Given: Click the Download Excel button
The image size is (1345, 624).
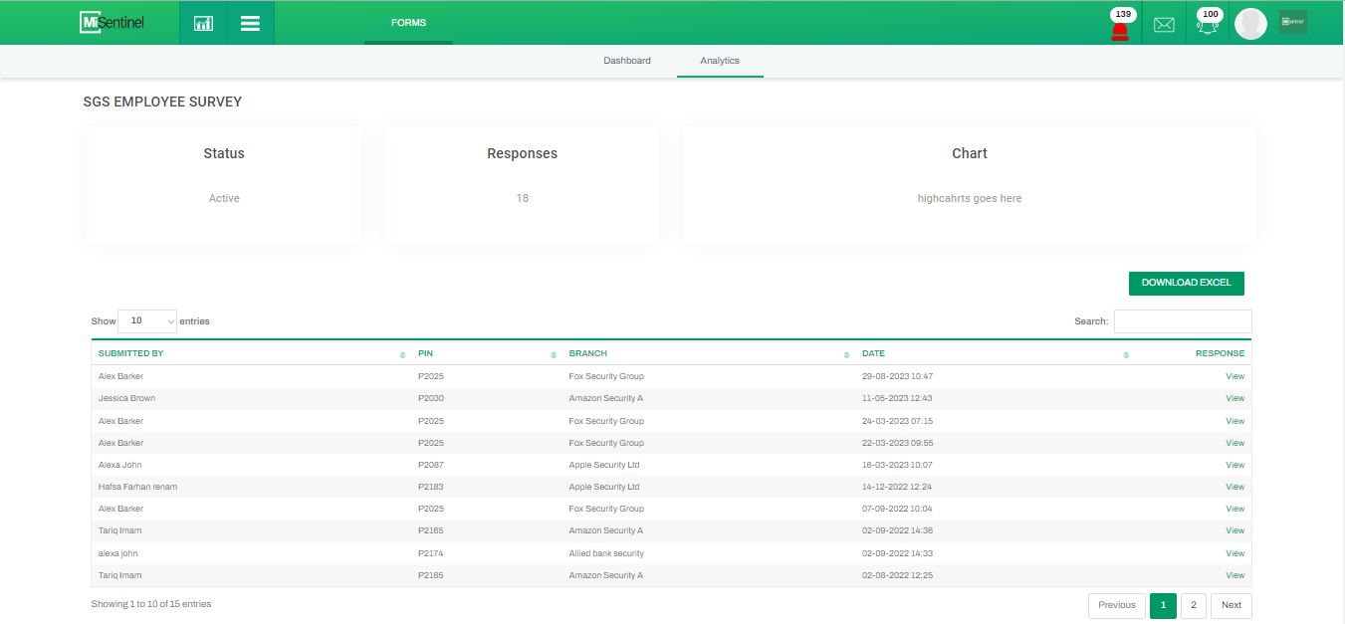Looking at the screenshot, I should 1186,283.
